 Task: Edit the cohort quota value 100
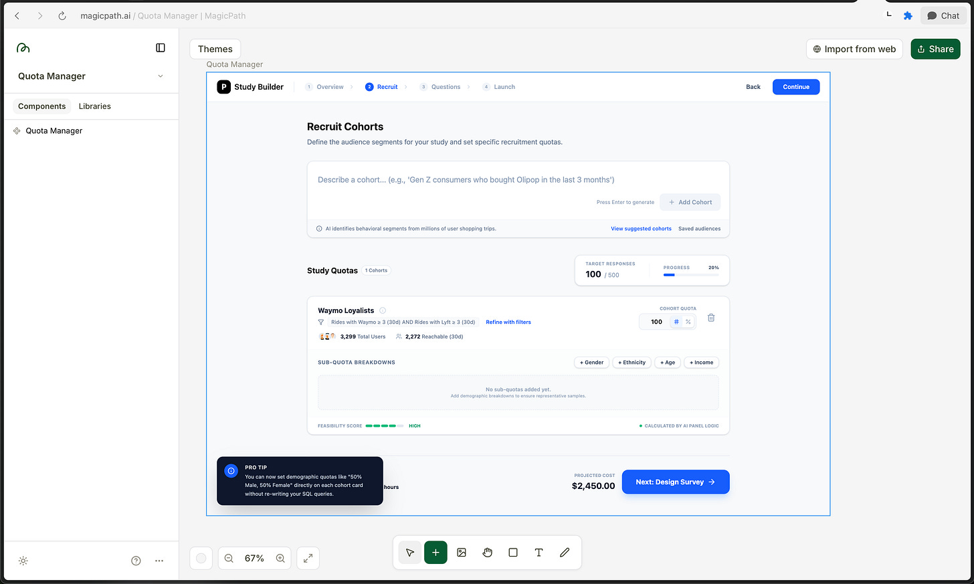coord(656,322)
